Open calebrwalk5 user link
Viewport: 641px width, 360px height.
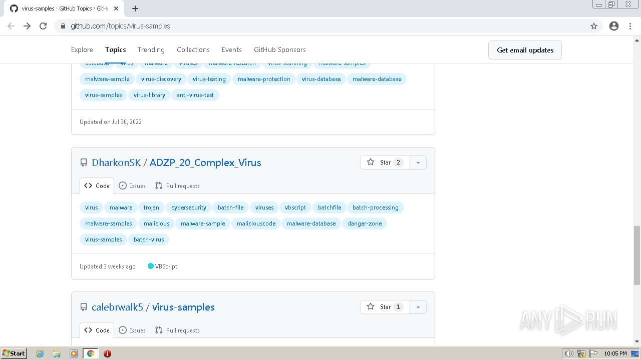117,307
